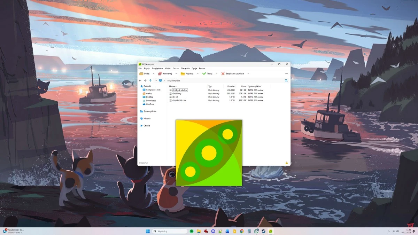
Task: Expand the Wypakuj dropdown arrow
Action: (197, 73)
